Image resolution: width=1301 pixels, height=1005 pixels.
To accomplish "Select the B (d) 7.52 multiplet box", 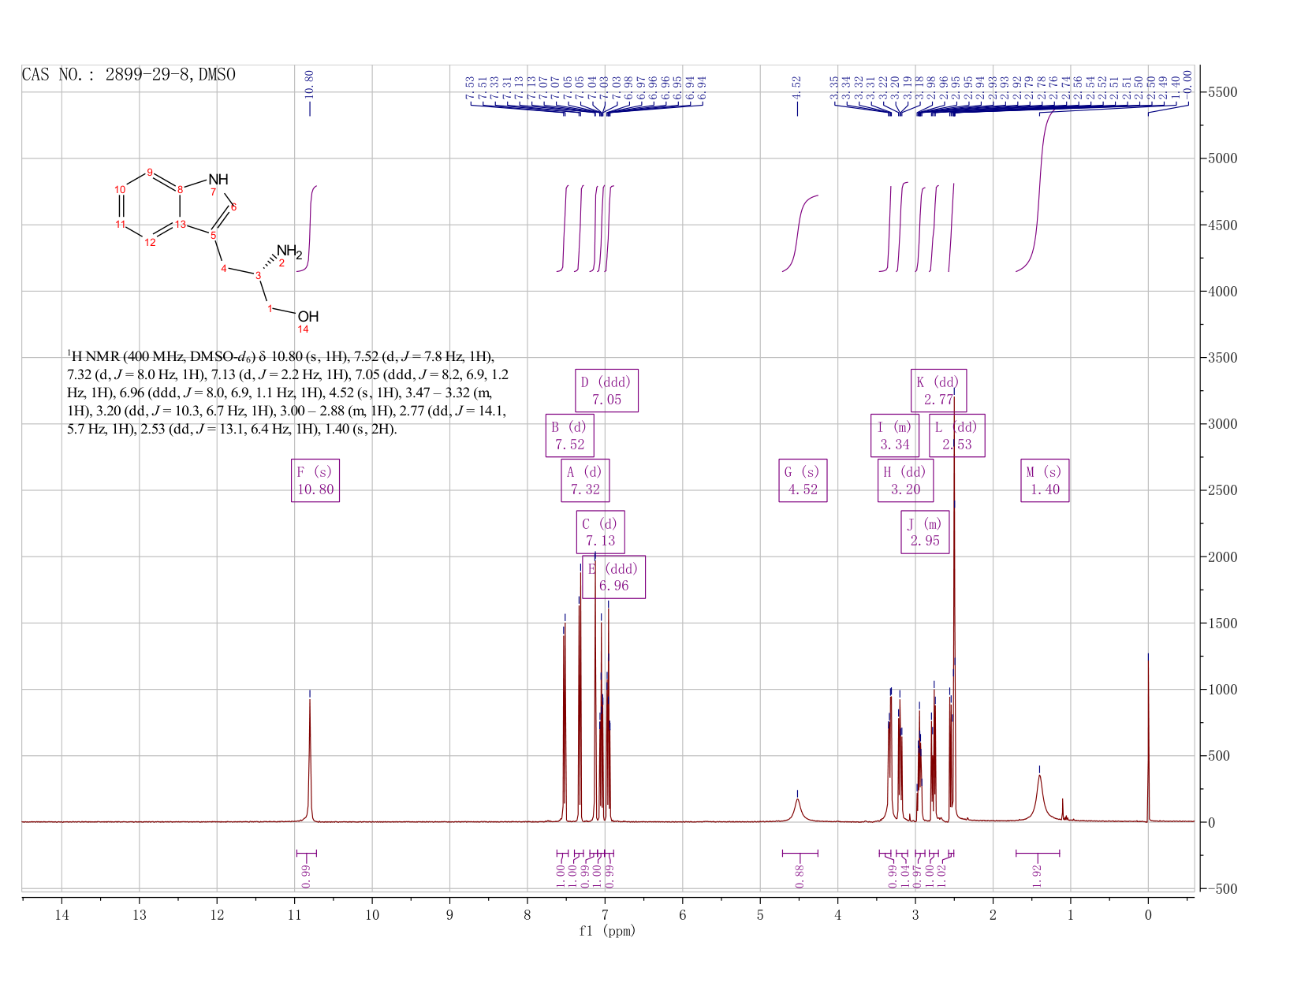I will point(569,436).
